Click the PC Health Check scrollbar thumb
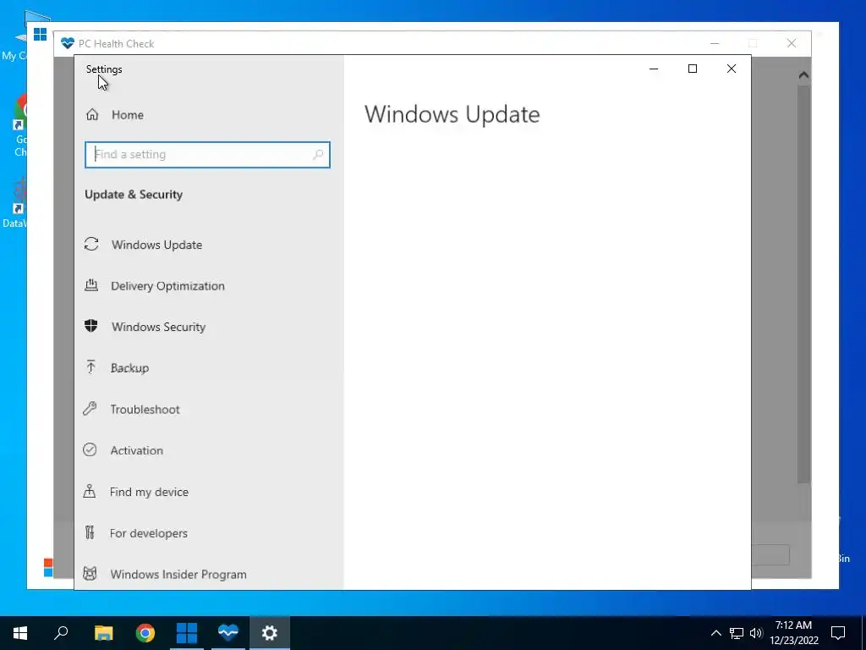 coord(803,284)
